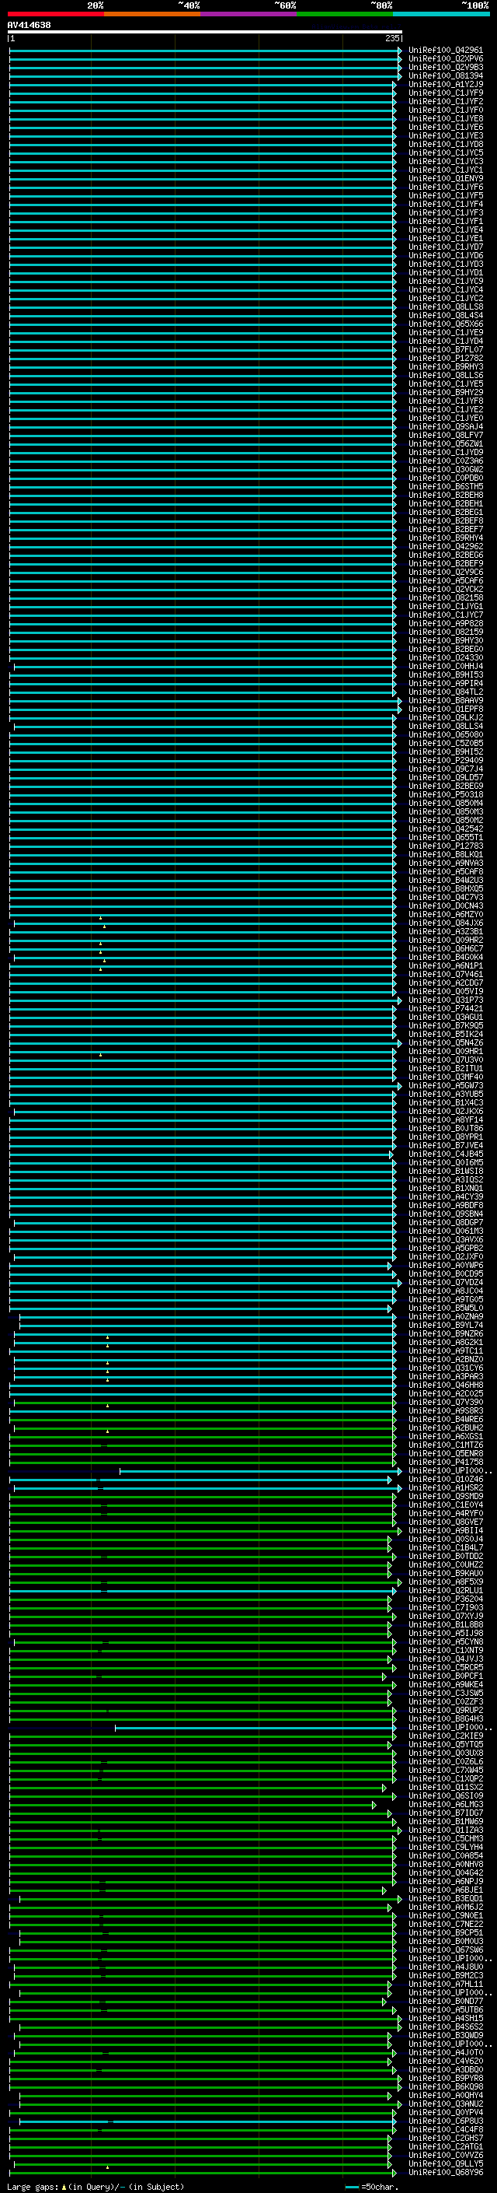Open hit UniRef100_C1JYF9
Viewport: 497px width, 2193px height.
445,93
